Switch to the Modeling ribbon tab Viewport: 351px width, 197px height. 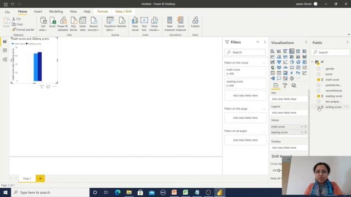coord(56,11)
